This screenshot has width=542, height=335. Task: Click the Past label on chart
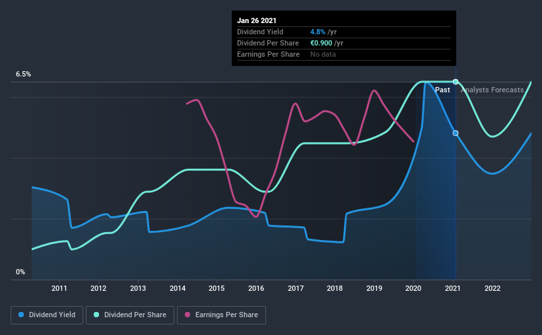click(442, 90)
